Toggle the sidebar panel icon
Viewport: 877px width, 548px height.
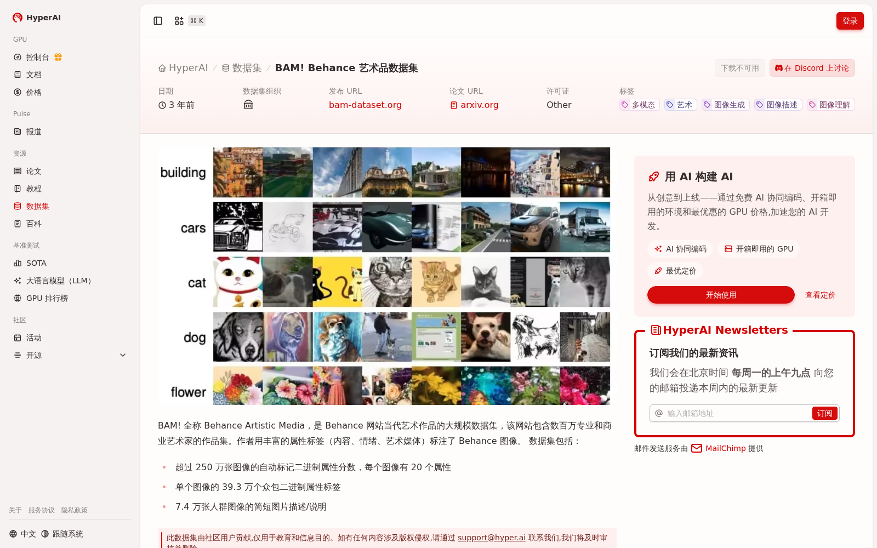[158, 21]
